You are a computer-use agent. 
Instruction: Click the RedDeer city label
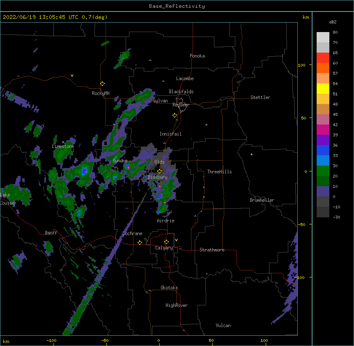click(181, 105)
